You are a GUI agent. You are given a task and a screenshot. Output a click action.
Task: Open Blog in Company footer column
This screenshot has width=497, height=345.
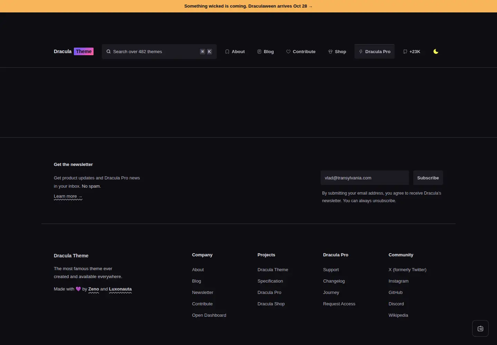pyautogui.click(x=196, y=281)
